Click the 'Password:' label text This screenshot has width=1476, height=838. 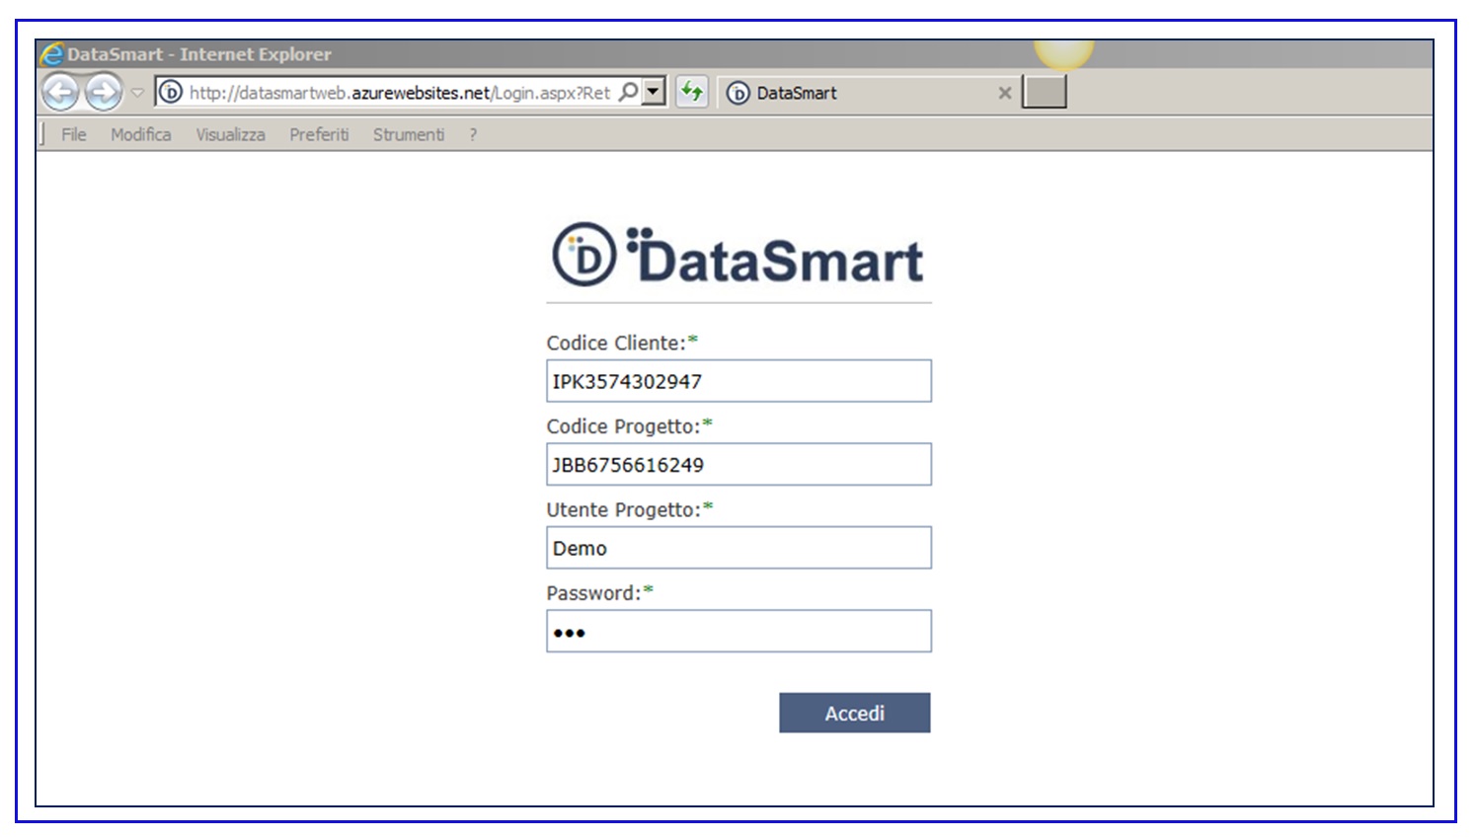[594, 593]
